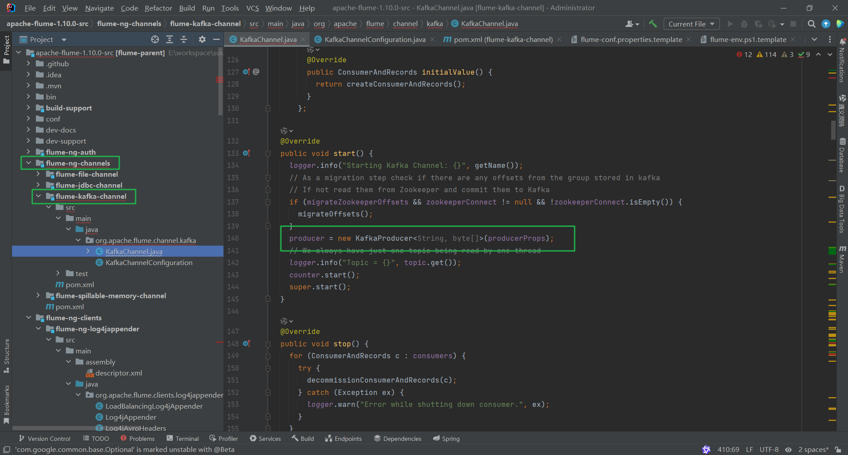Click errors indicator showing 12
Viewport: 848px width, 455px height.
click(x=744, y=54)
